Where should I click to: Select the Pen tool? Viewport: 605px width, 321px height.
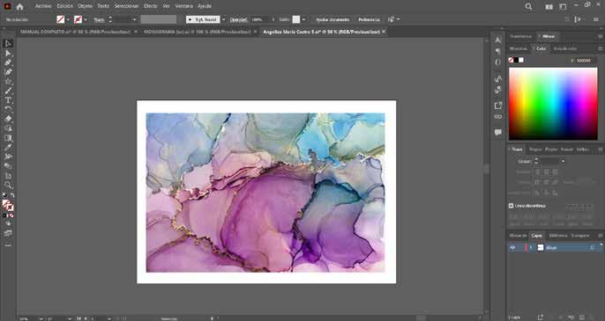8,62
